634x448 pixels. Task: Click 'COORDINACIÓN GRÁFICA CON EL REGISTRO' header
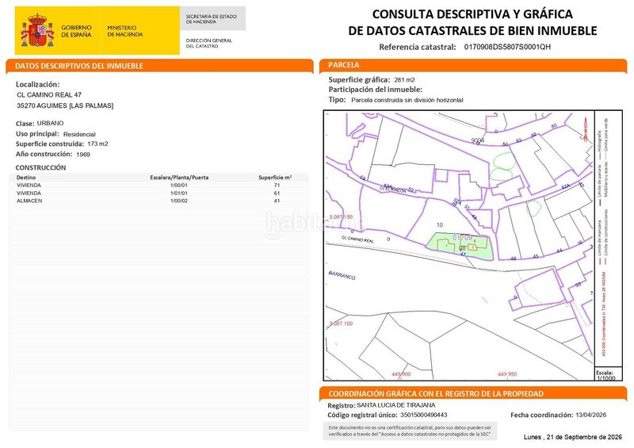[x=436, y=393]
